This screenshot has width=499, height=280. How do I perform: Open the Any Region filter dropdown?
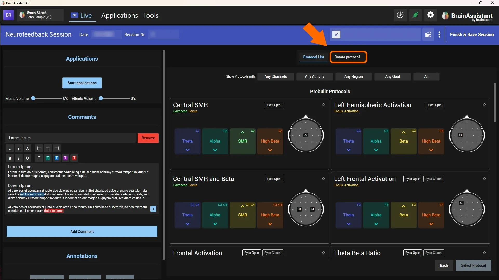click(354, 76)
